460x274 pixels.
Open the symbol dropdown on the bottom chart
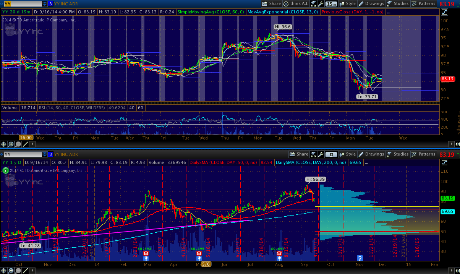[x=45, y=154]
